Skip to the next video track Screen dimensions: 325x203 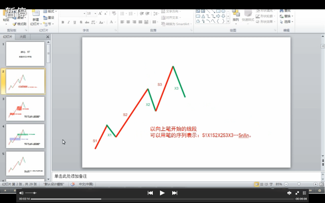tap(174, 193)
